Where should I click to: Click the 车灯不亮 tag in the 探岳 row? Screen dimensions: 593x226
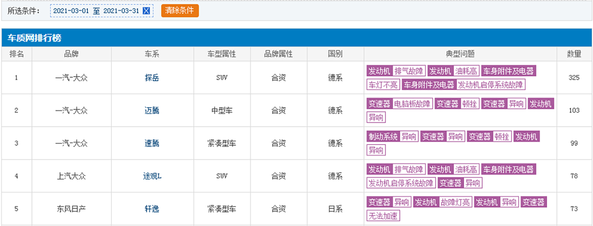(383, 84)
